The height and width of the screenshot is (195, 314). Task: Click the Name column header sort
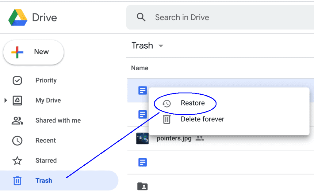140,68
